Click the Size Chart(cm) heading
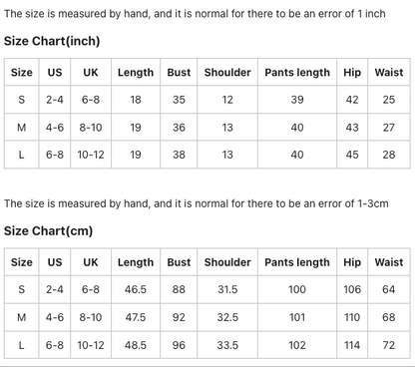This screenshot has height=367, width=415. pyautogui.click(x=48, y=230)
